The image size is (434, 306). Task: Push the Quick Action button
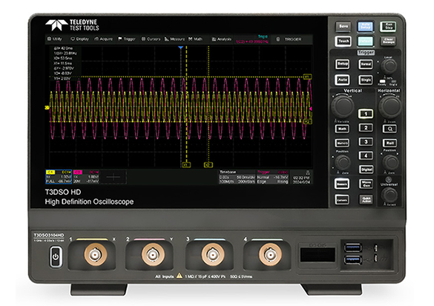366,199
